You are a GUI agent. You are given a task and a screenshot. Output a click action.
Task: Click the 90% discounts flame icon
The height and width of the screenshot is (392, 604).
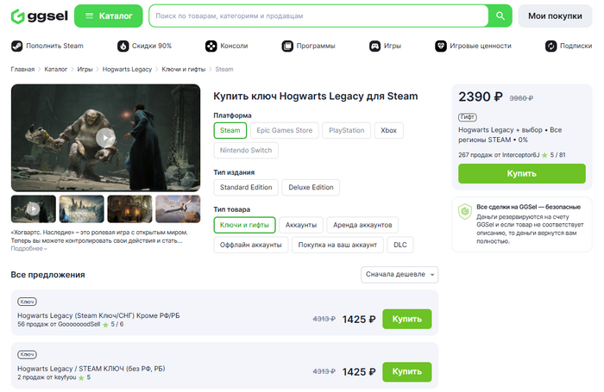pyautogui.click(x=123, y=46)
